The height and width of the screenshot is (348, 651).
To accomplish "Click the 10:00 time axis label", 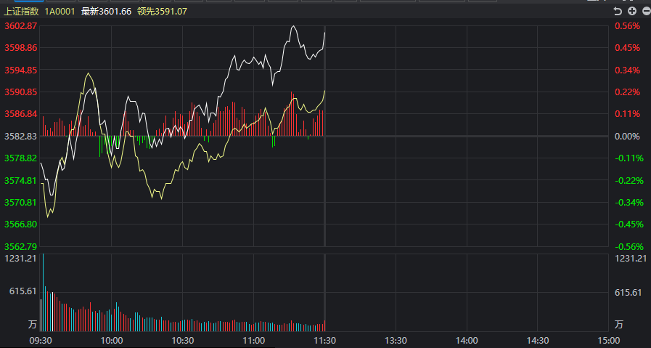I will pyautogui.click(x=112, y=340).
